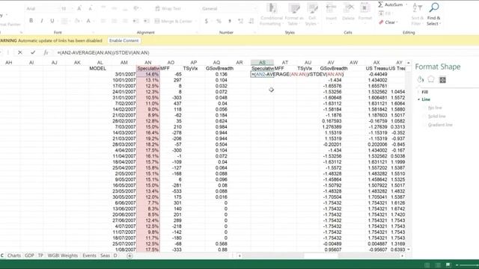479x269 pixels.
Task: Switch to the WGBI Weights sheet tab
Action: pyautogui.click(x=63, y=256)
